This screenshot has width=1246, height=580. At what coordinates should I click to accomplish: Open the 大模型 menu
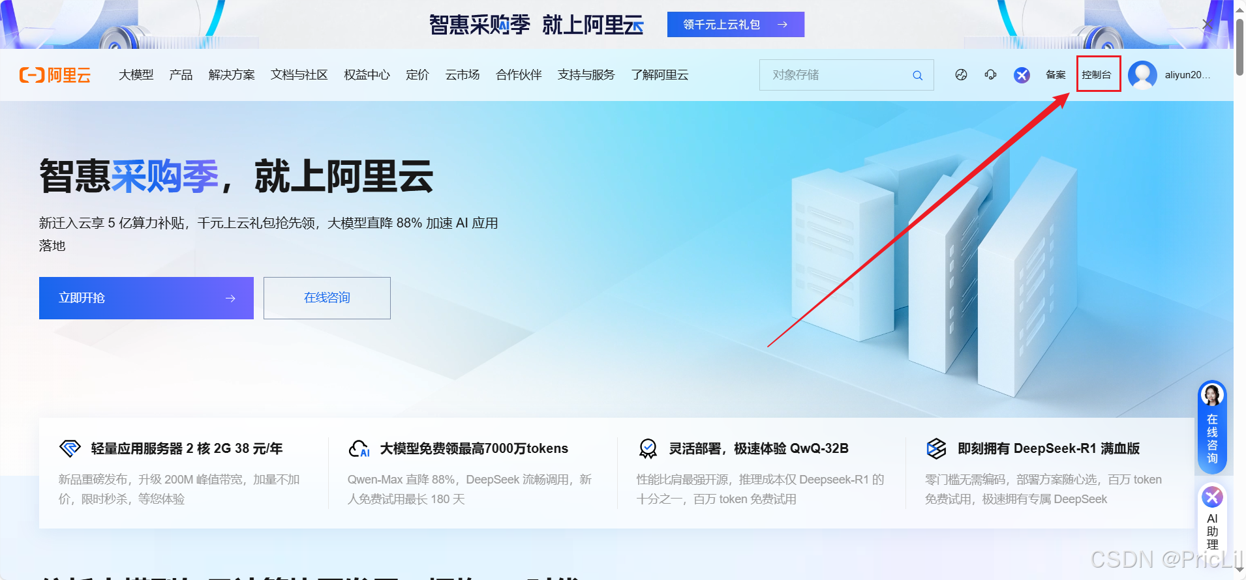[136, 75]
